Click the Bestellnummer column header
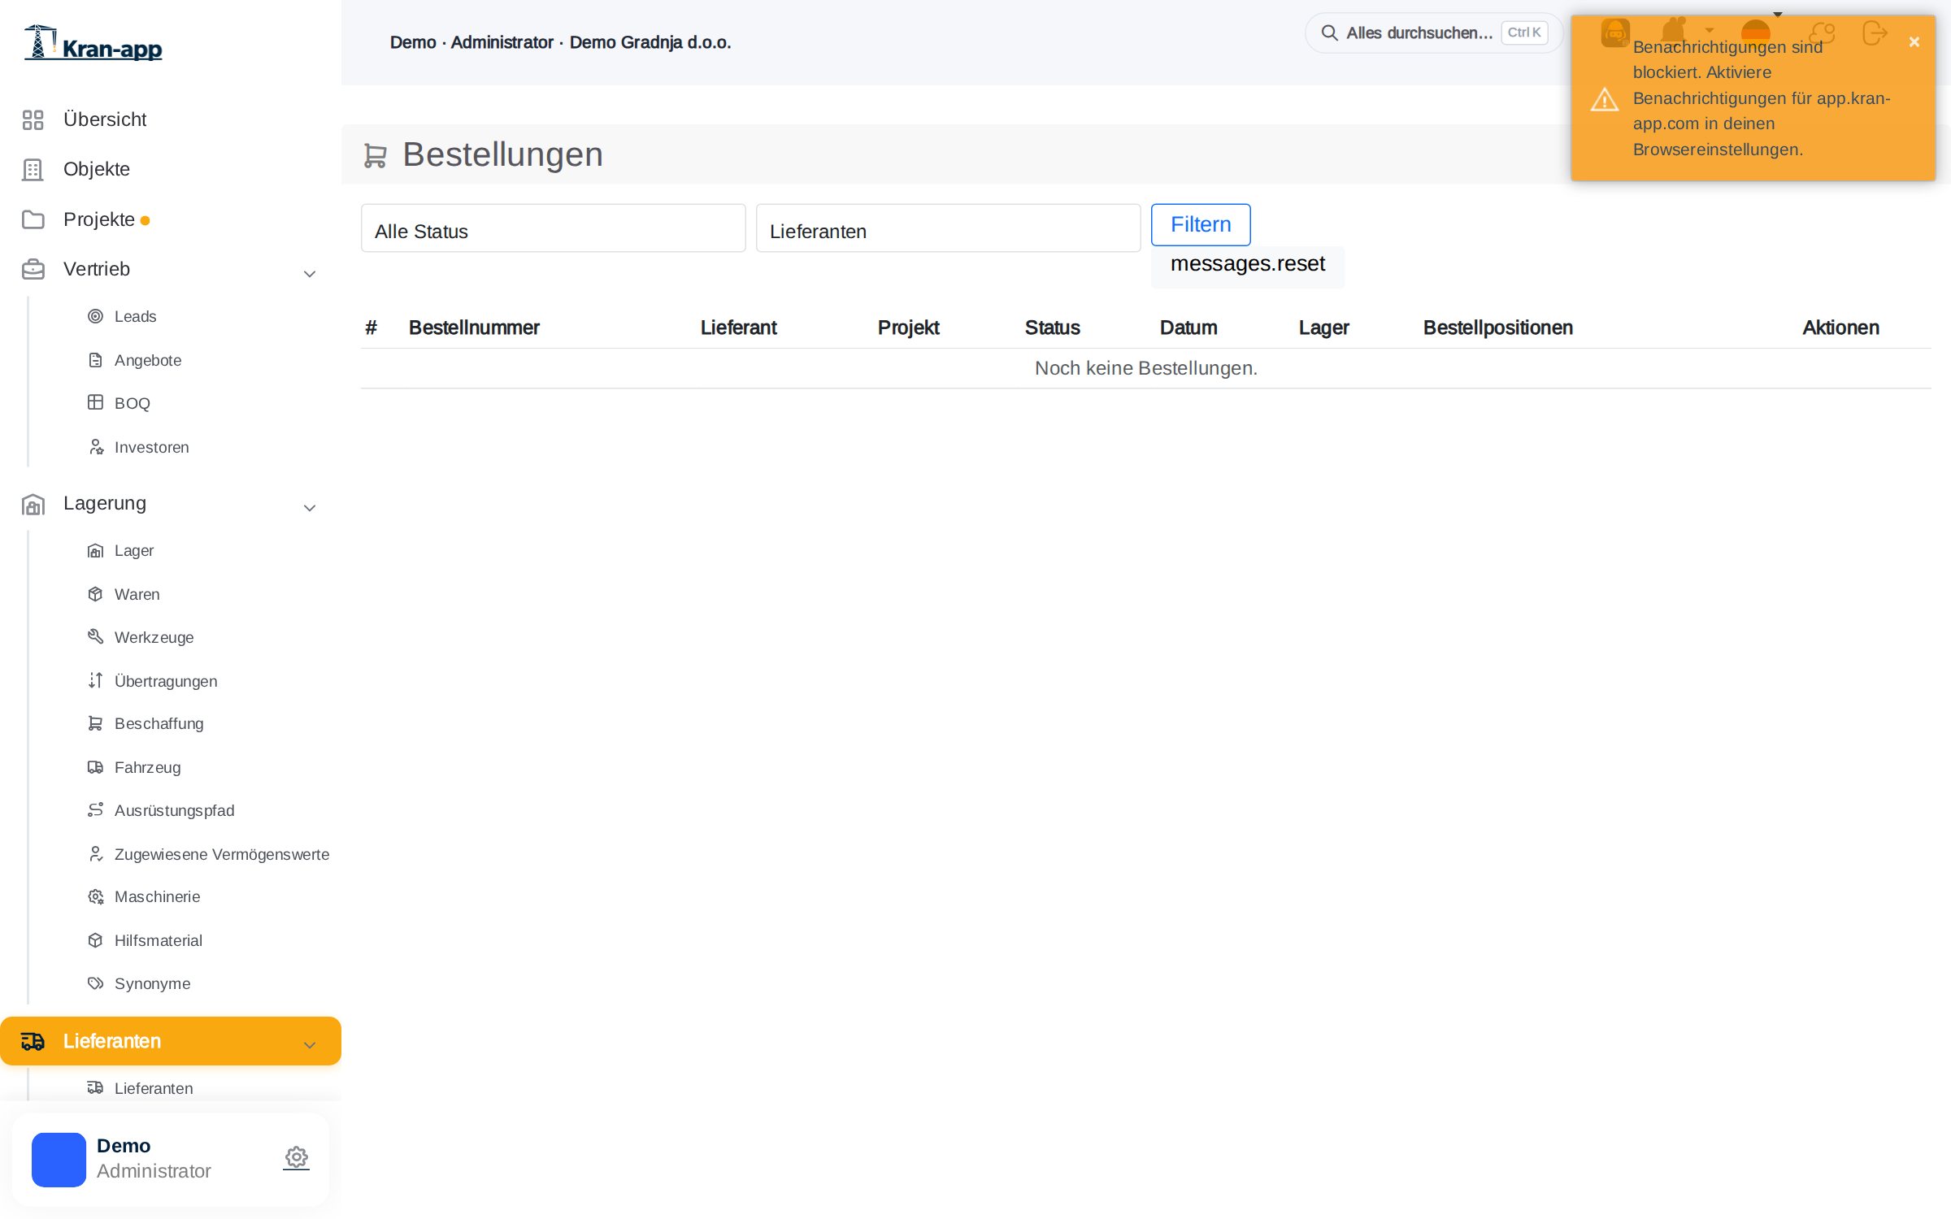This screenshot has height=1219, width=1951. point(474,328)
